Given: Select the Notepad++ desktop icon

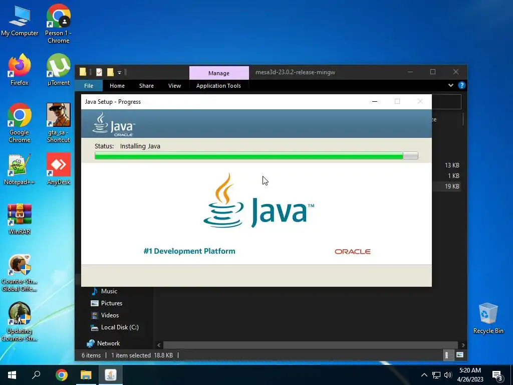Looking at the screenshot, I should pyautogui.click(x=20, y=169).
